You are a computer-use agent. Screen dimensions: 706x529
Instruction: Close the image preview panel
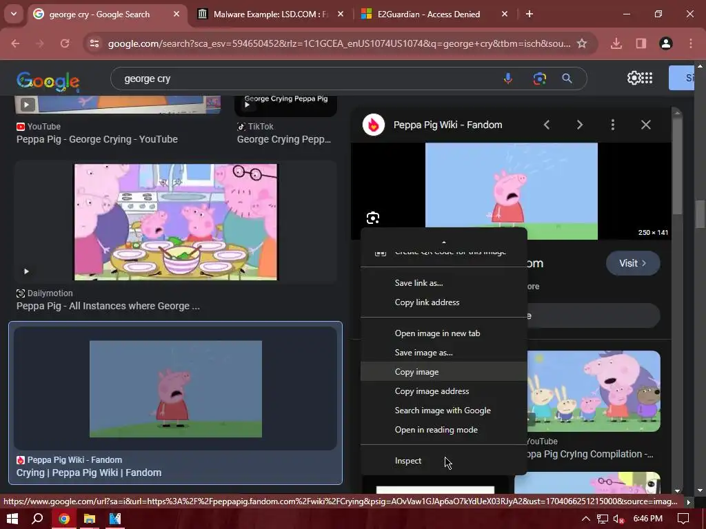(x=645, y=125)
